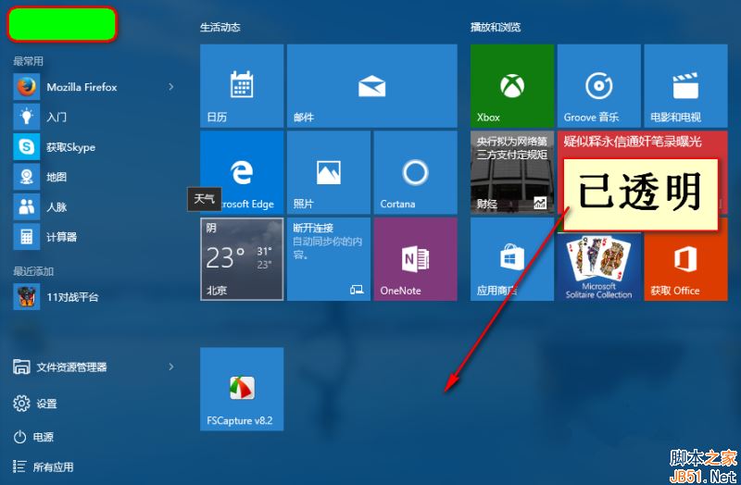741x485 pixels.
Task: Expand the 文件资源管理器 arrow
Action: pyautogui.click(x=171, y=367)
